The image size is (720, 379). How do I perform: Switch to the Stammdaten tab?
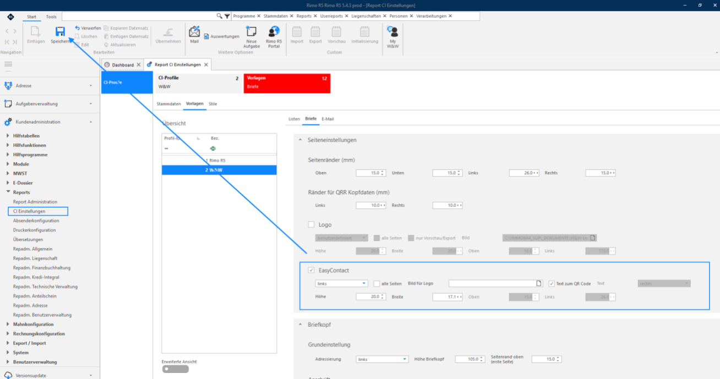pyautogui.click(x=169, y=103)
